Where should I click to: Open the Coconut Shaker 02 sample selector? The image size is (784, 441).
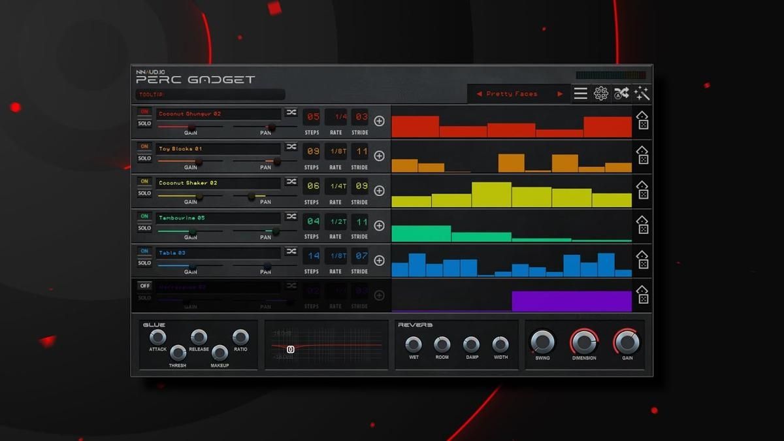[218, 183]
